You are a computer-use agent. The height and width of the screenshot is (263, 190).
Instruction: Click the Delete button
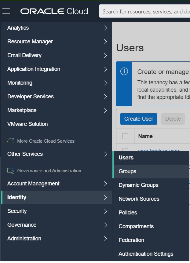[x=173, y=119]
